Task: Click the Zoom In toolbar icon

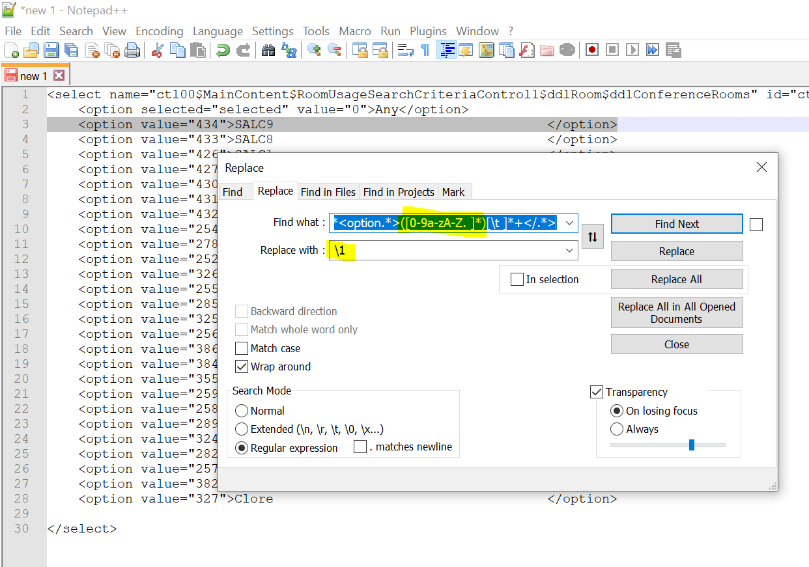Action: [x=315, y=50]
